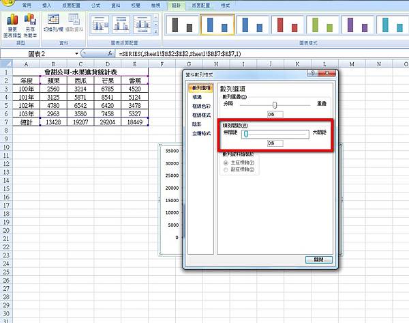Image resolution: width=409 pixels, height=323 pixels.
Task: Select the 設計 chart tools tab
Action: point(177,5)
